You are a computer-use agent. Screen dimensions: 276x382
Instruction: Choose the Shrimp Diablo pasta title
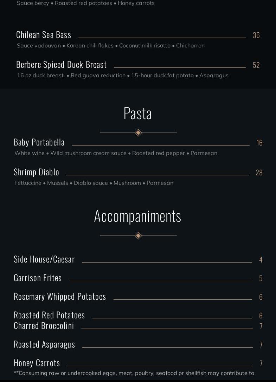(x=37, y=172)
